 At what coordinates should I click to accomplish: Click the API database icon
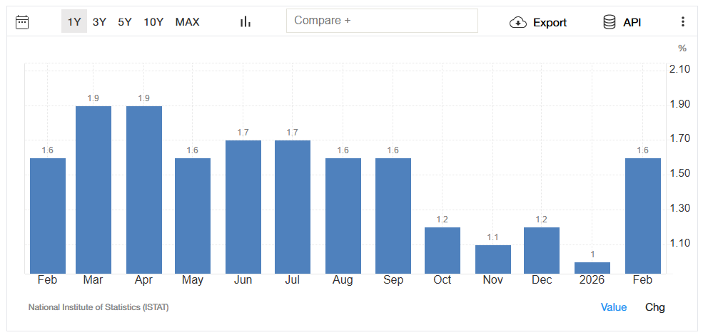610,23
